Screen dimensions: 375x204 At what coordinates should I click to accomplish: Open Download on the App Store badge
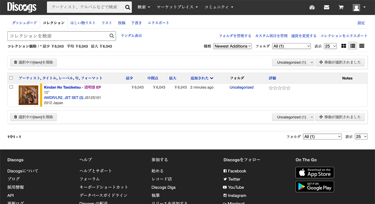315,172
